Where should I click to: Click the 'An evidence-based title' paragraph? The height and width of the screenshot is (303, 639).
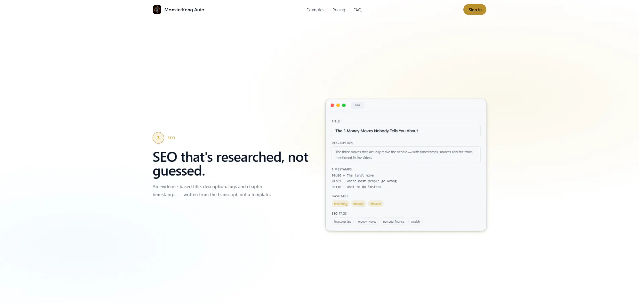212,191
